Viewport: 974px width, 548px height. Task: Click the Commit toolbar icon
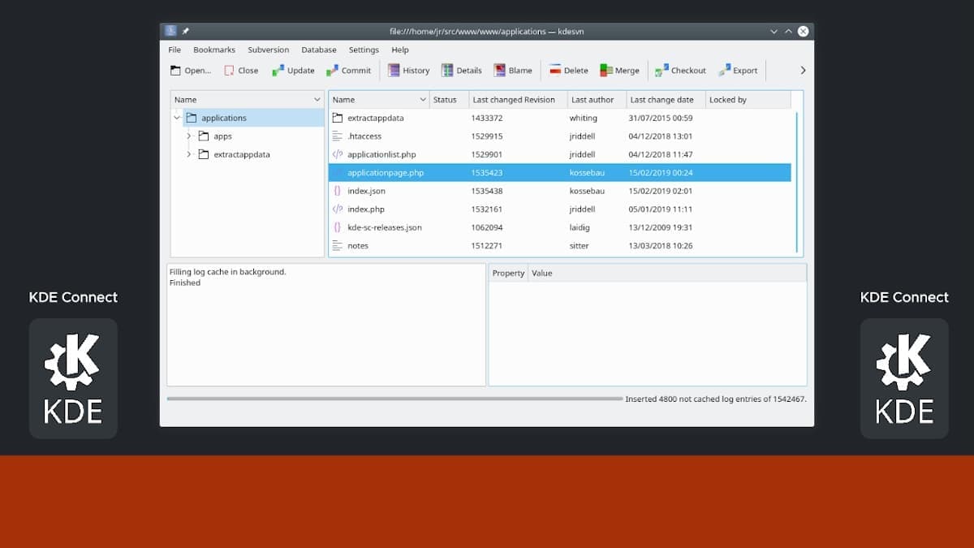tap(333, 71)
